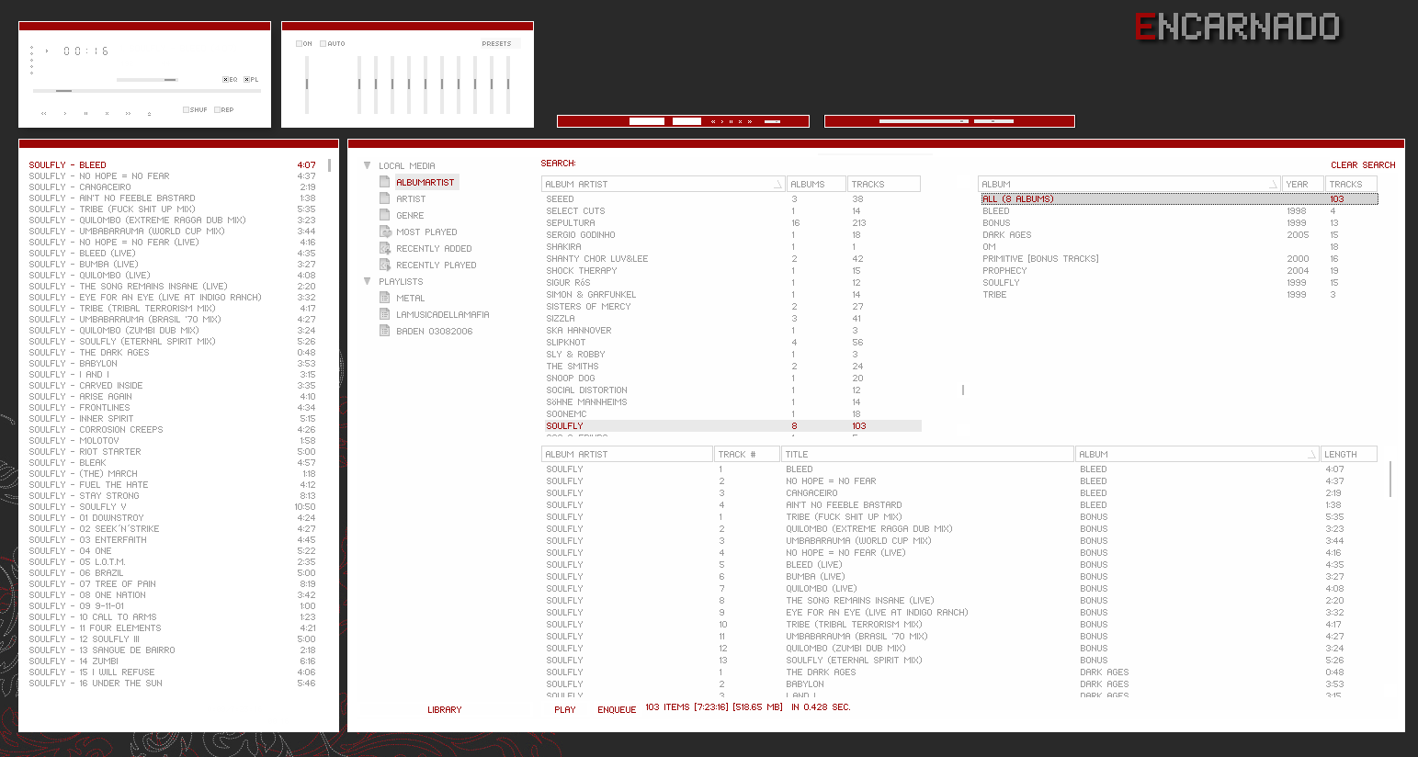Select playlist entry Soulfly - Riot Starter
The width and height of the screenshot is (1418, 757).
[x=172, y=451]
